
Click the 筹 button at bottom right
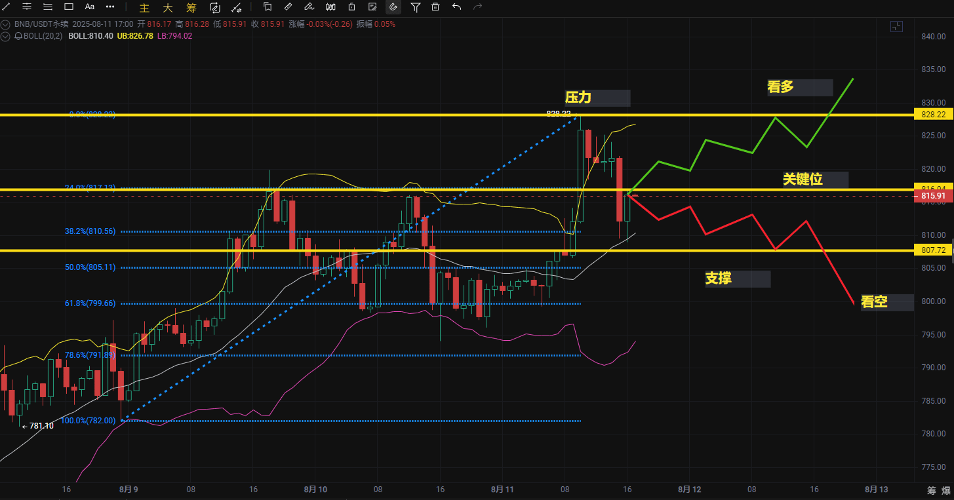[931, 491]
